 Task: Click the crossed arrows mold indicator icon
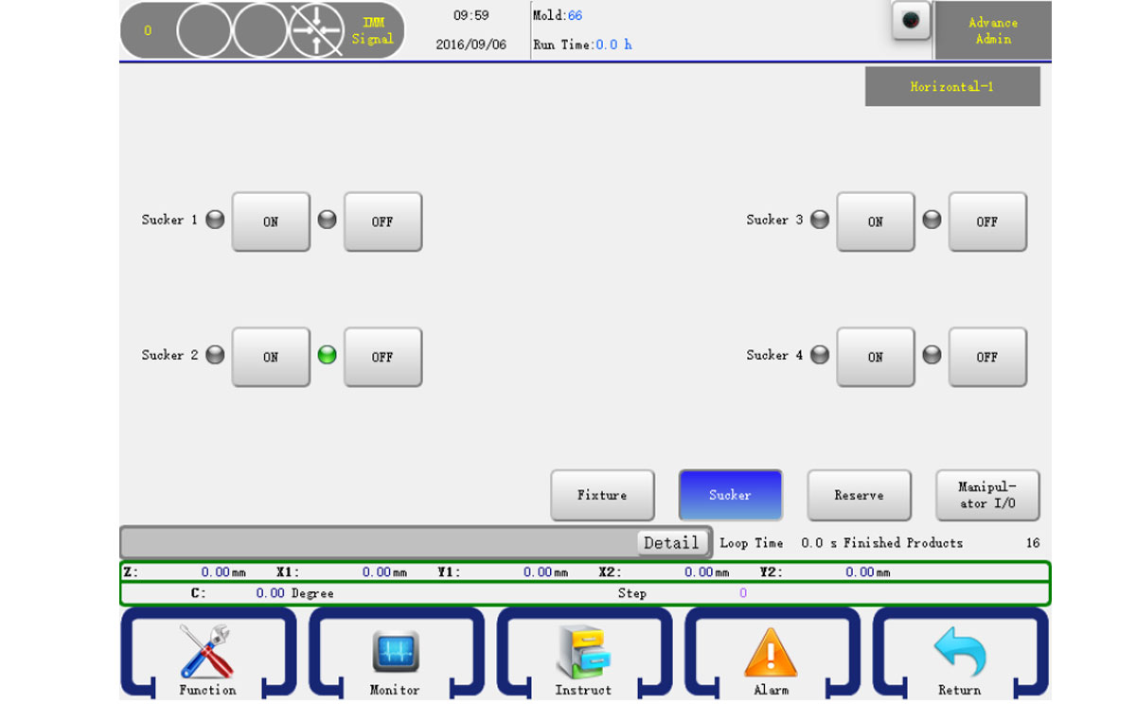click(x=316, y=30)
